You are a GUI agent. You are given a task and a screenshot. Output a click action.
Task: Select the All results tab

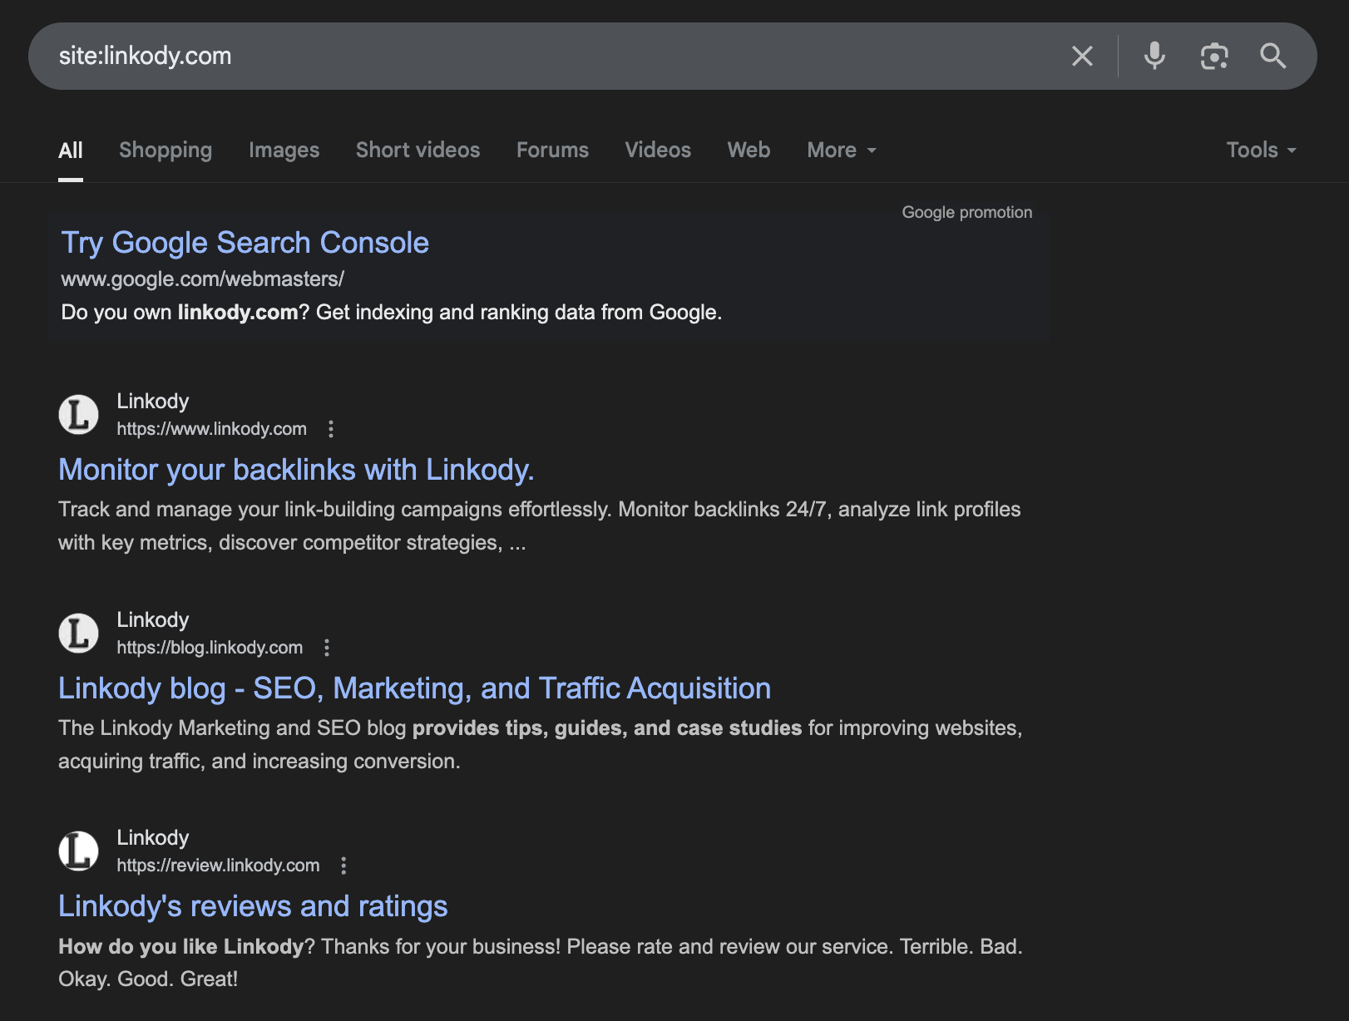pyautogui.click(x=71, y=150)
